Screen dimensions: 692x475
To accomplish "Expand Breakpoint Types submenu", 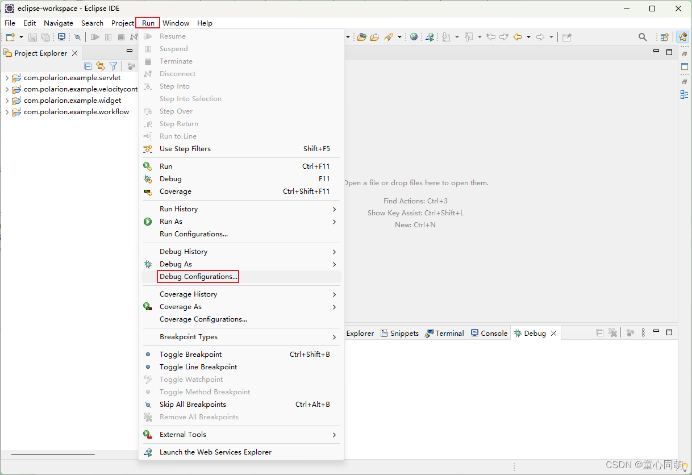I will click(241, 337).
